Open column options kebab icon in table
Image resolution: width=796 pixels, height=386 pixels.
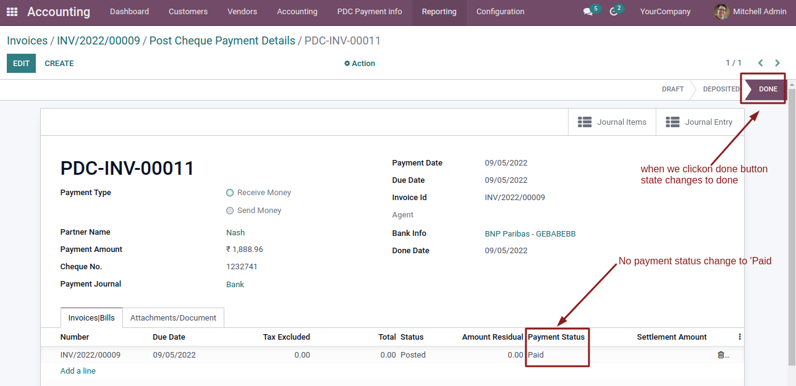click(x=740, y=337)
